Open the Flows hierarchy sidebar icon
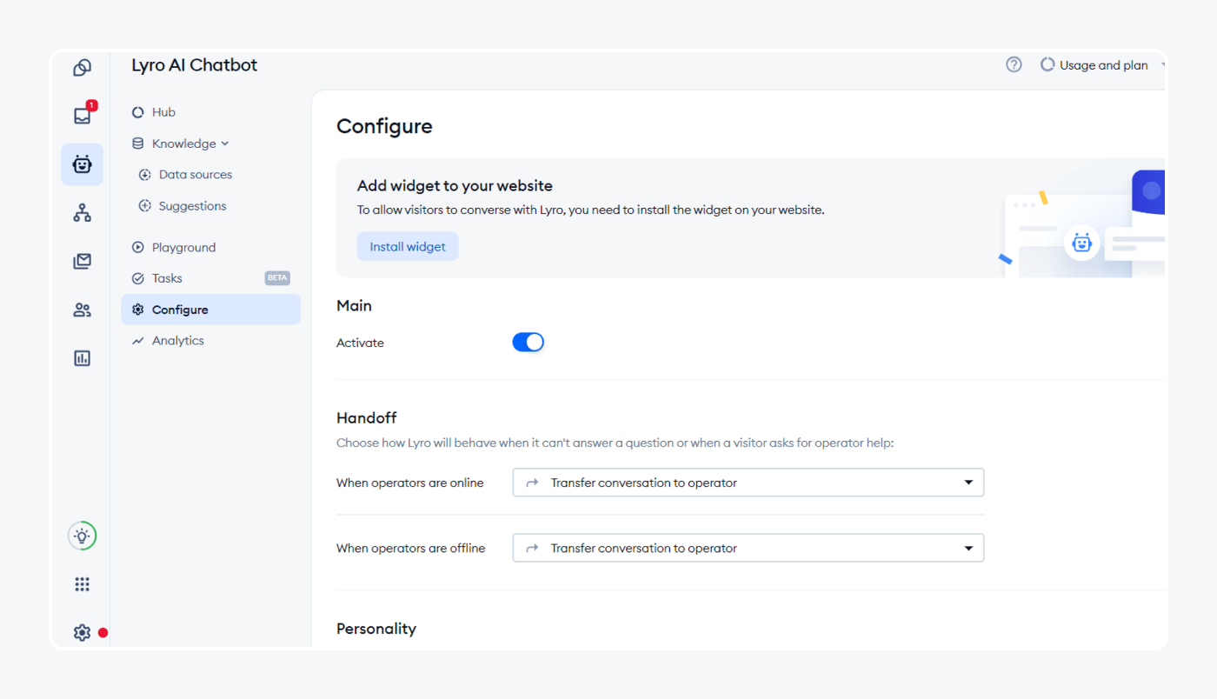1217x699 pixels. pyautogui.click(x=82, y=212)
